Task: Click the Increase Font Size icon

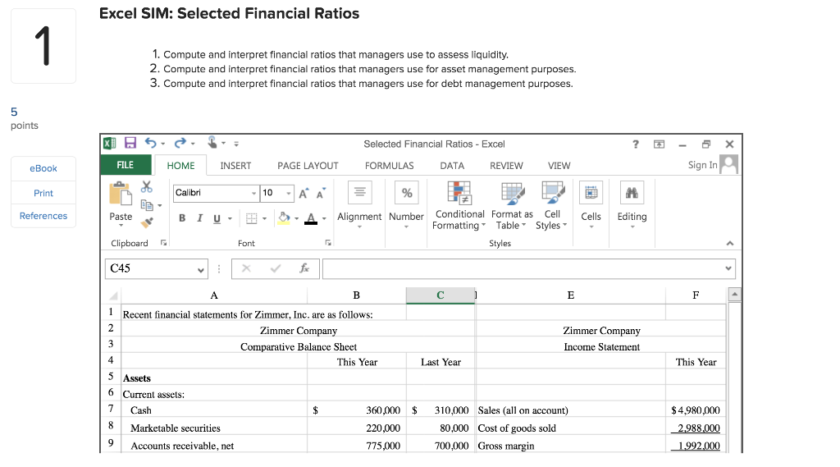Action: 304,194
